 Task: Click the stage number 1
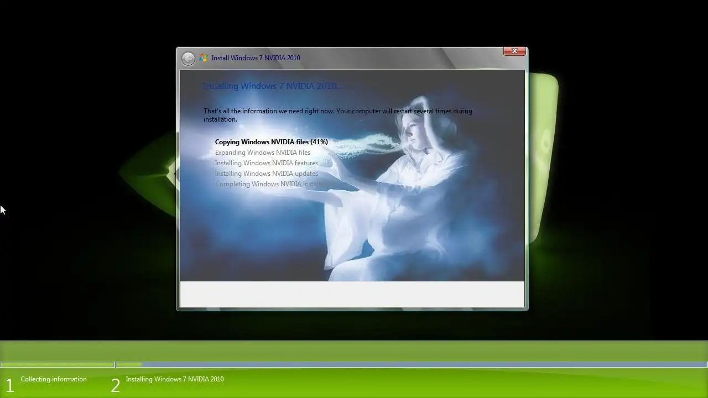9,385
